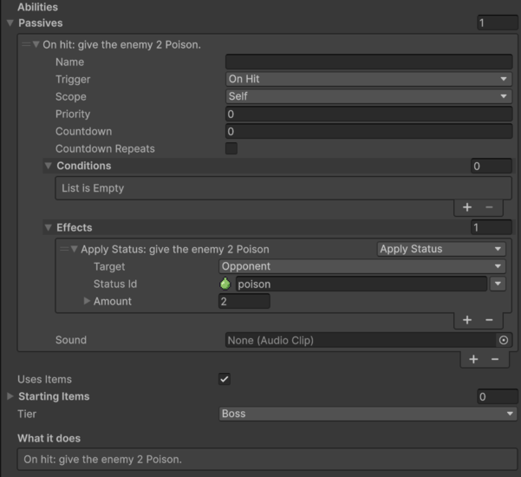Click the Trigger property label
The height and width of the screenshot is (477, 521).
[73, 80]
